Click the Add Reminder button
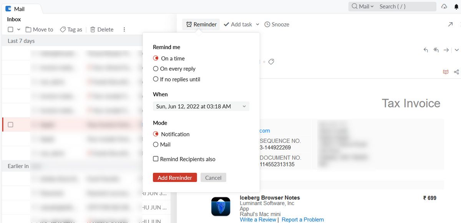 click(x=175, y=178)
